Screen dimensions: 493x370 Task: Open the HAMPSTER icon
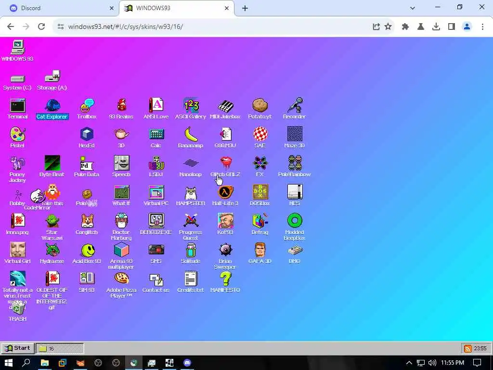[191, 192]
